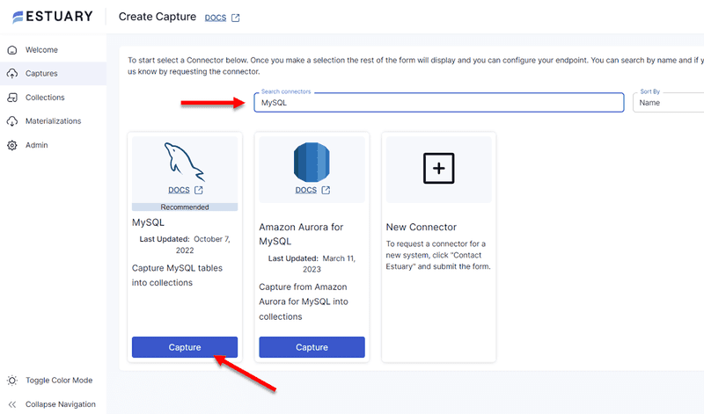
Task: Open DOCS link on Amazon Aurora card
Action: 305,190
